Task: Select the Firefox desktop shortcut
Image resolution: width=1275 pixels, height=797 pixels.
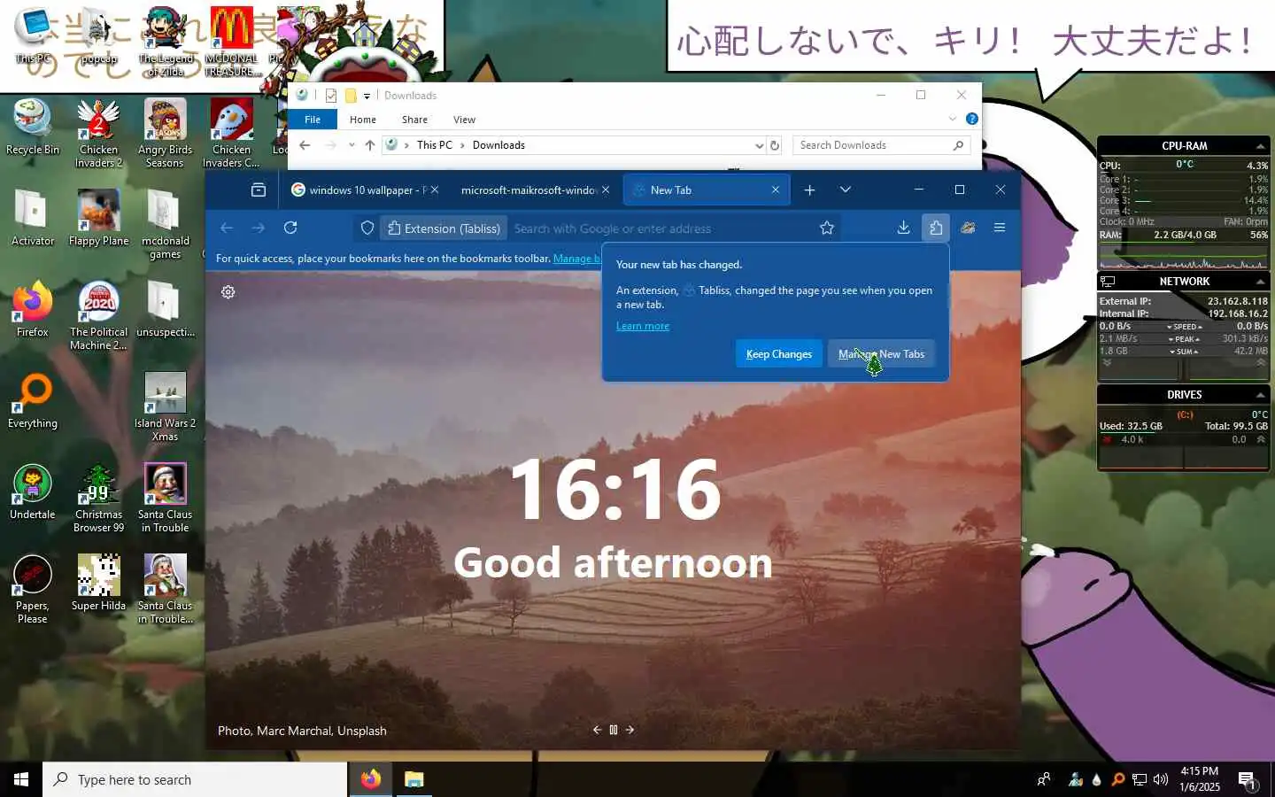Action: coord(33,309)
